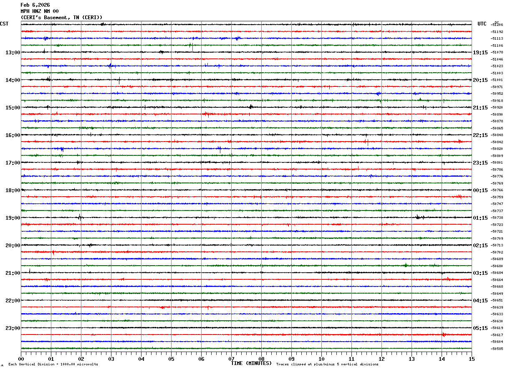Viewport: 505px width, 370px height.
Task: Click the DC offset value -50664
Action: point(497,280)
